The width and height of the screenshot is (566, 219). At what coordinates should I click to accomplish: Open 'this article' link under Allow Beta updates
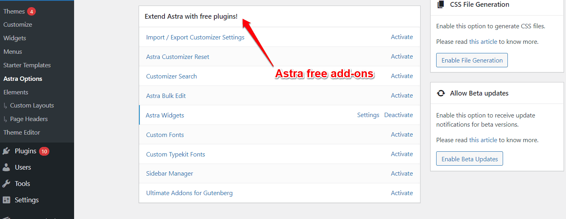pyautogui.click(x=483, y=140)
